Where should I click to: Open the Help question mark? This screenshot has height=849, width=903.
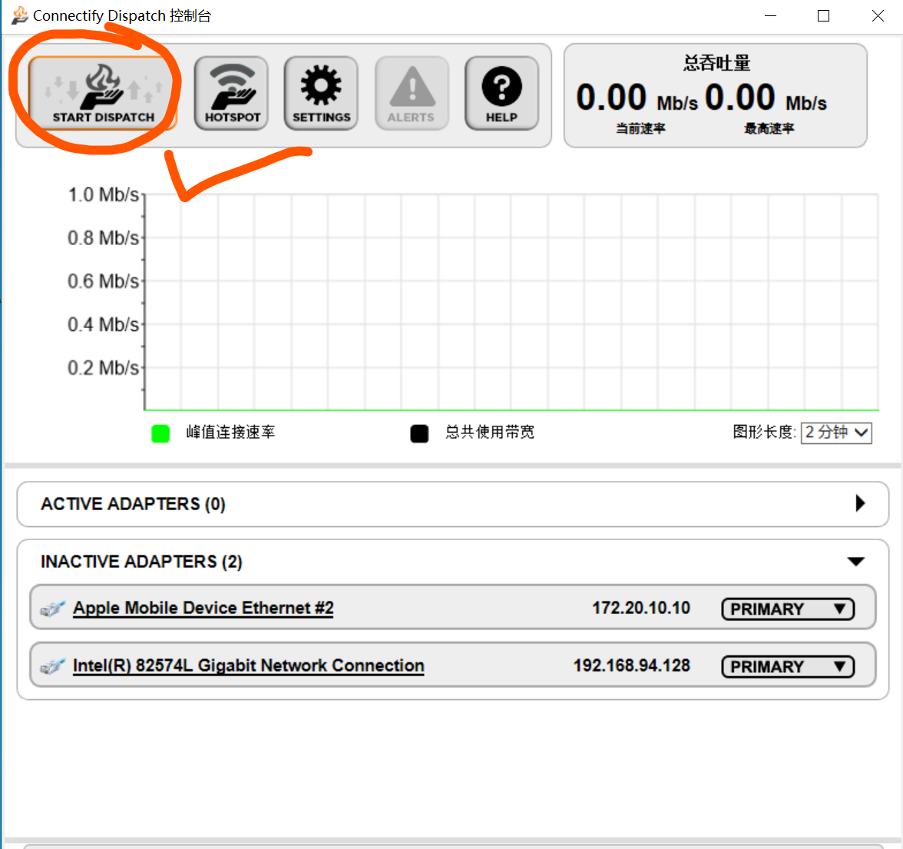[501, 94]
